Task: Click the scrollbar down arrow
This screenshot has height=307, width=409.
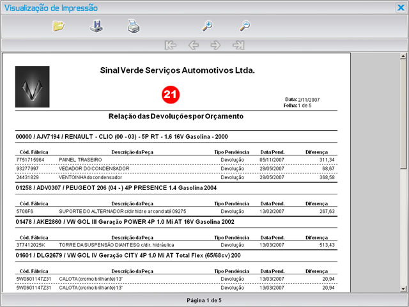Action: pos(403,288)
